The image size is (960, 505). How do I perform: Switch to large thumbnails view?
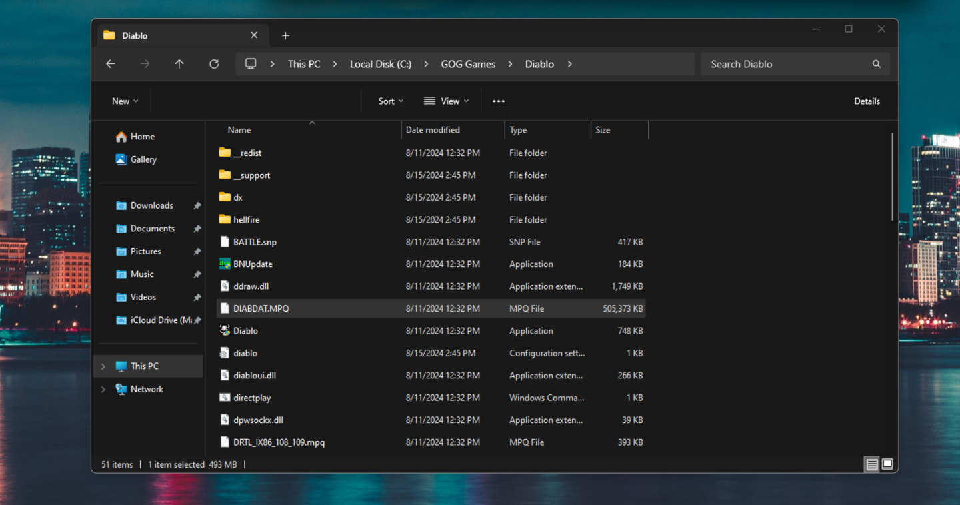(887, 464)
